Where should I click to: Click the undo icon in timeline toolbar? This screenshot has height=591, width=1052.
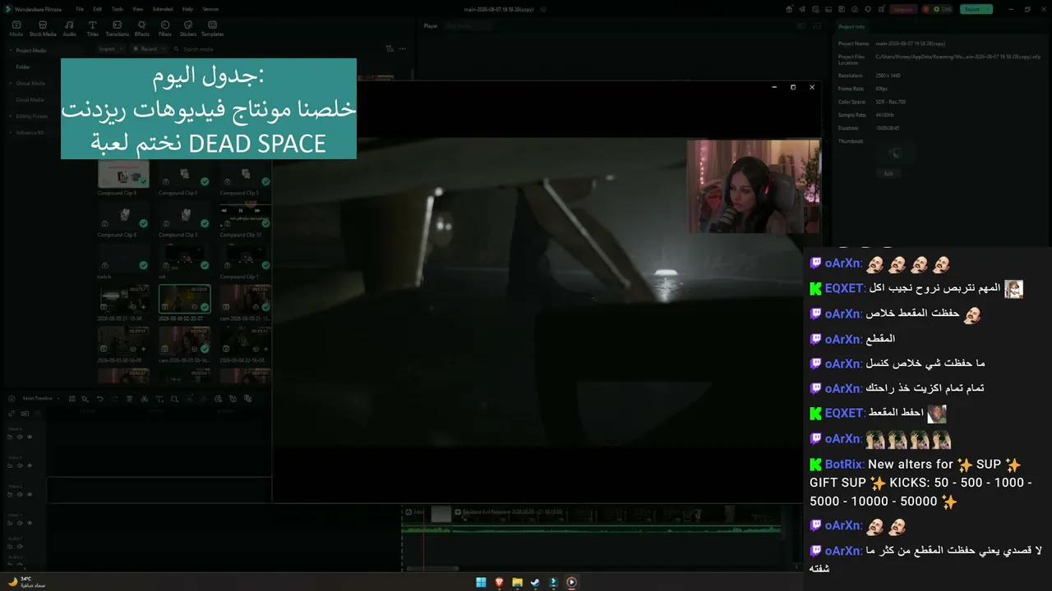tap(100, 399)
